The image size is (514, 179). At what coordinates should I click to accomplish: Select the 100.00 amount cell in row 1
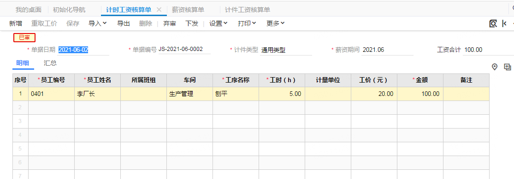click(x=420, y=94)
